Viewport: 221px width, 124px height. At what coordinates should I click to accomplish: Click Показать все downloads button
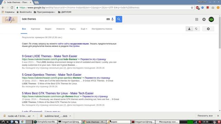pyautogui.click(x=205, y=116)
